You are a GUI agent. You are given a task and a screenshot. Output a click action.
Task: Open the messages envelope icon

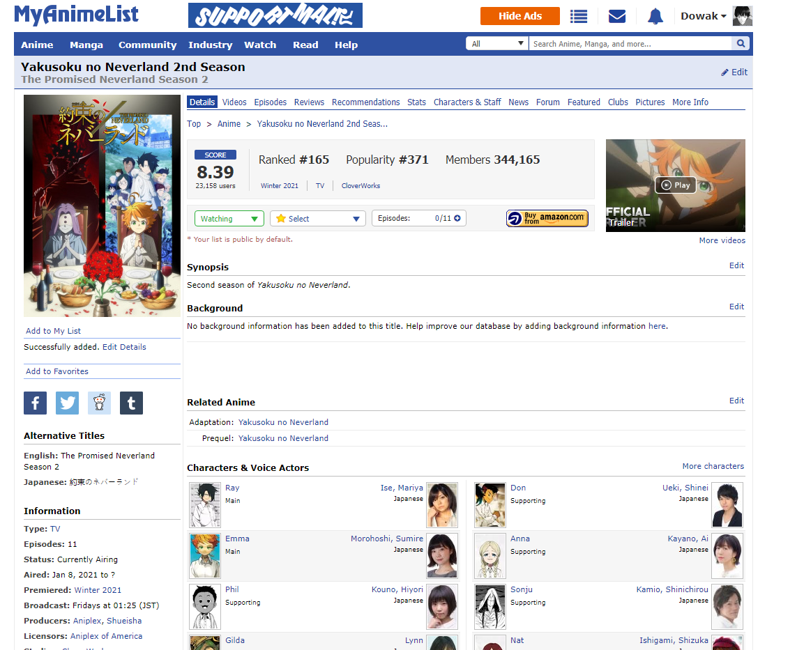click(x=617, y=17)
